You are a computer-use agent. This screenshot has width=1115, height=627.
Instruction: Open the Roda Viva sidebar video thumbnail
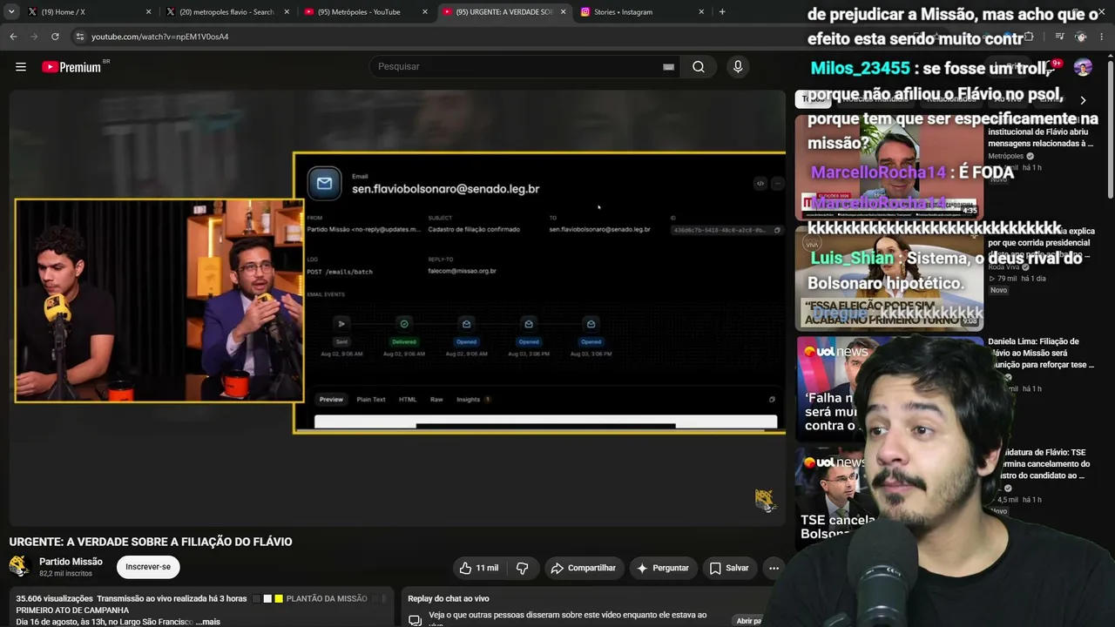pos(889,278)
